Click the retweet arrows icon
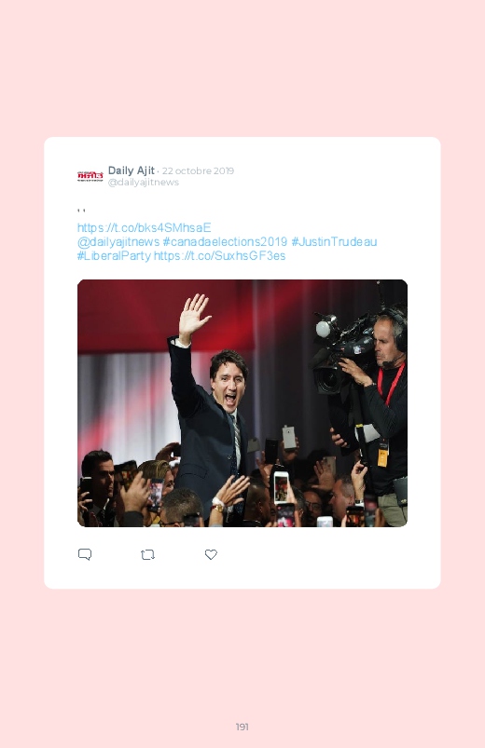 147,554
